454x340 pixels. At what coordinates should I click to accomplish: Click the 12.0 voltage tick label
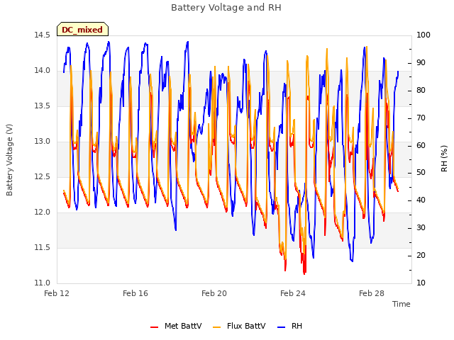click(42, 212)
